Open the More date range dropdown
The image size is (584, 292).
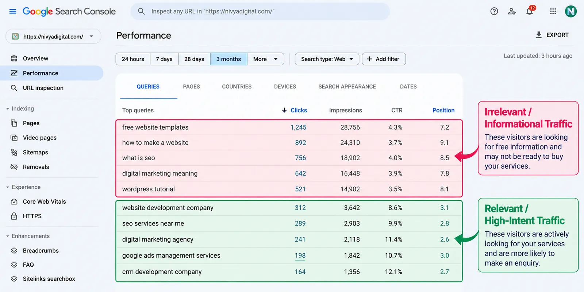point(265,59)
